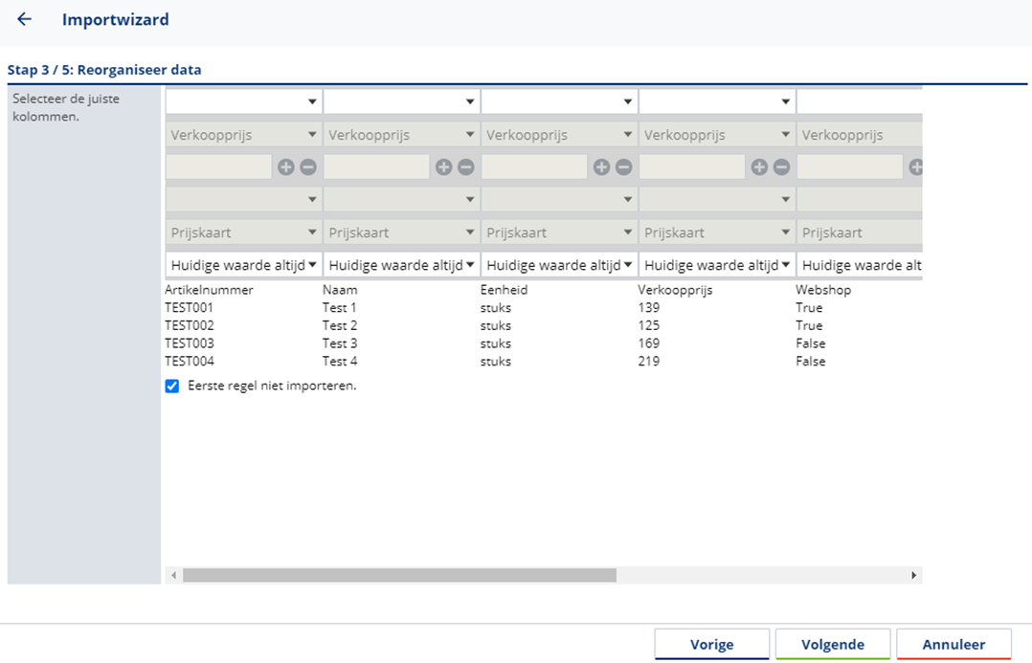
Task: Uncheck 'Eerste regel niet importeren' checkbox
Action: tap(172, 387)
